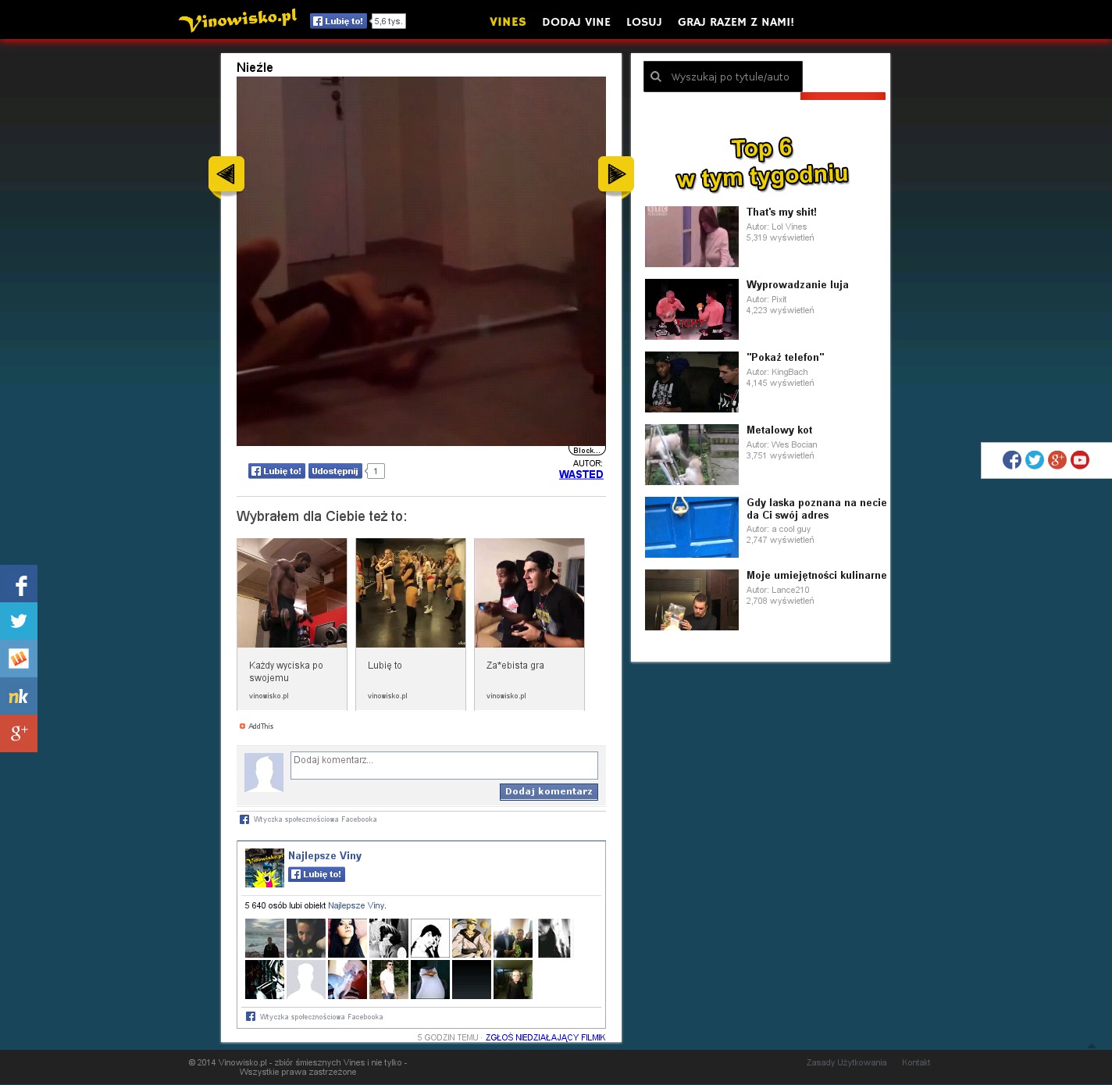Viewport: 1112px width, 1085px height.
Task: Open the Metalowy kot thumbnail
Action: pyautogui.click(x=691, y=455)
